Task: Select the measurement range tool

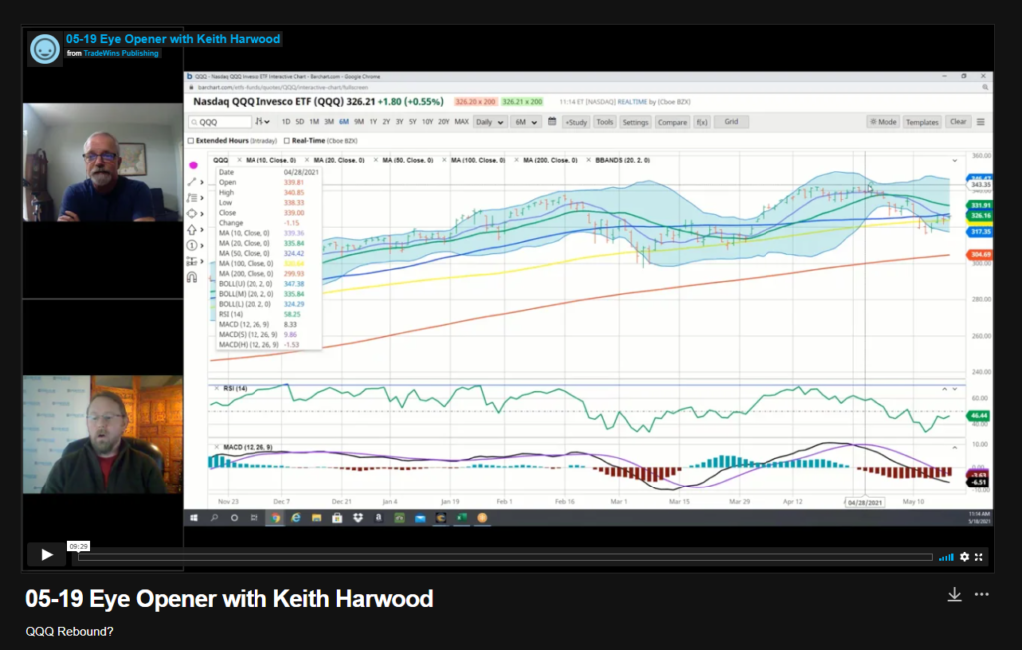Action: [192, 261]
